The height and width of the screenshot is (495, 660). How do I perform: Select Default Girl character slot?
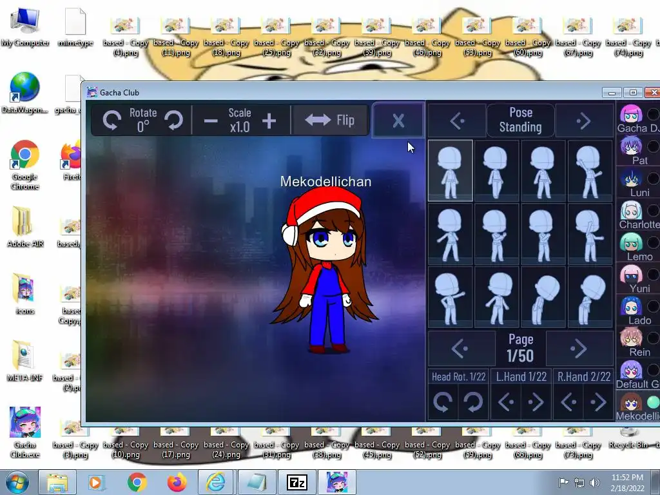point(637,374)
